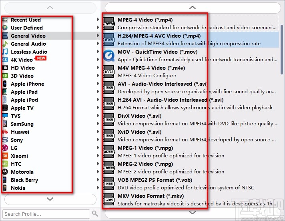Click the Apple iPod device icon
Image resolution: width=285 pixels, height=221 pixels.
[5, 100]
